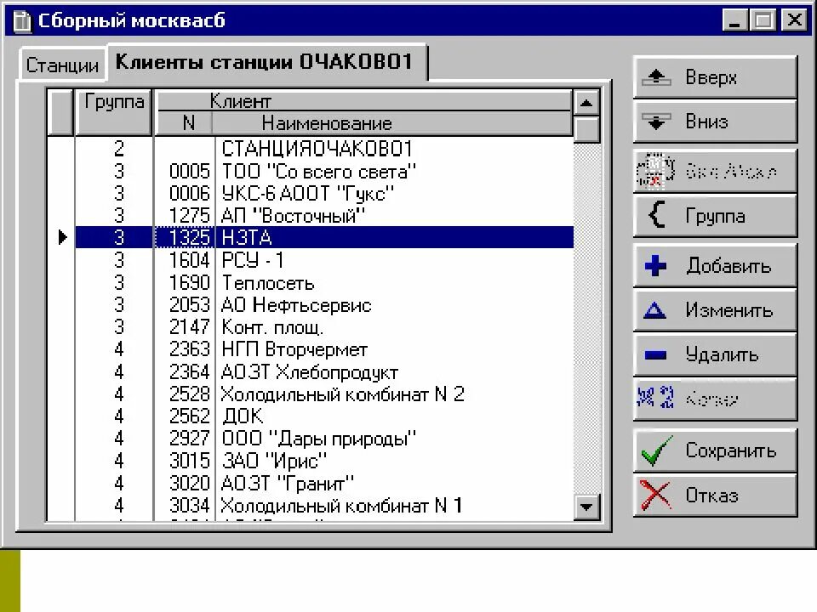817x612 pixels.
Task: Click the up-arrow icon on the Вверх button
Action: 656,77
